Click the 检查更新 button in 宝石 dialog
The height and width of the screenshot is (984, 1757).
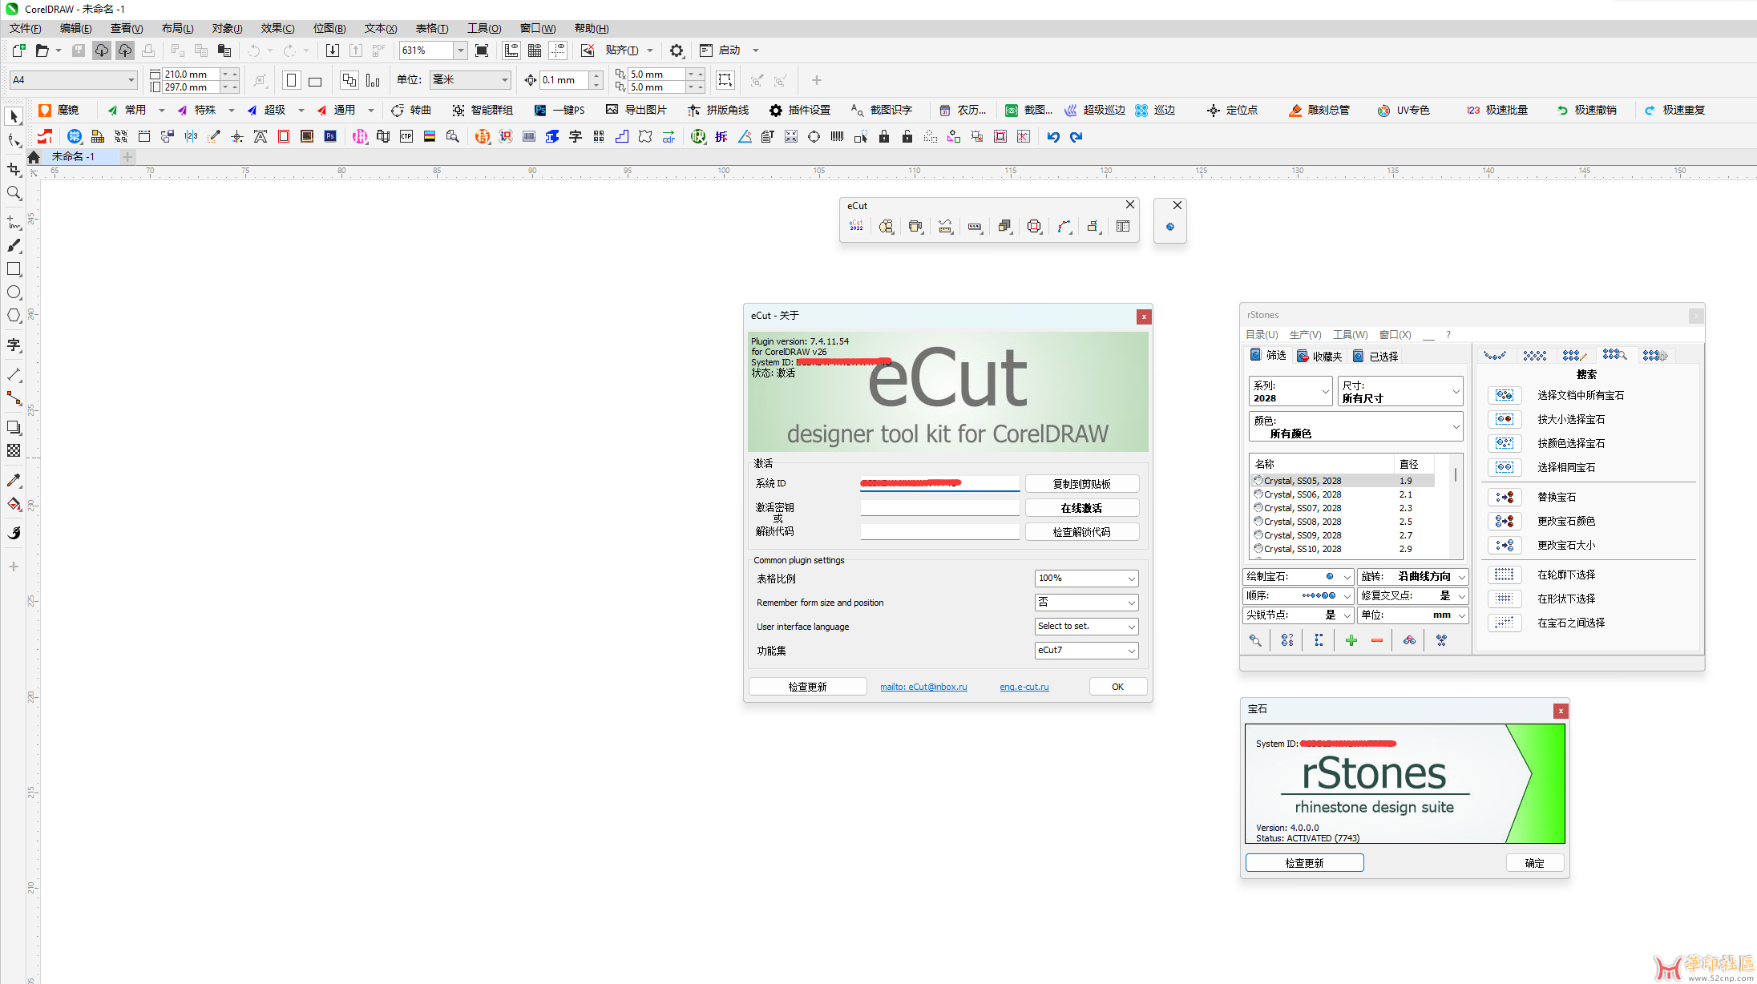[1304, 863]
